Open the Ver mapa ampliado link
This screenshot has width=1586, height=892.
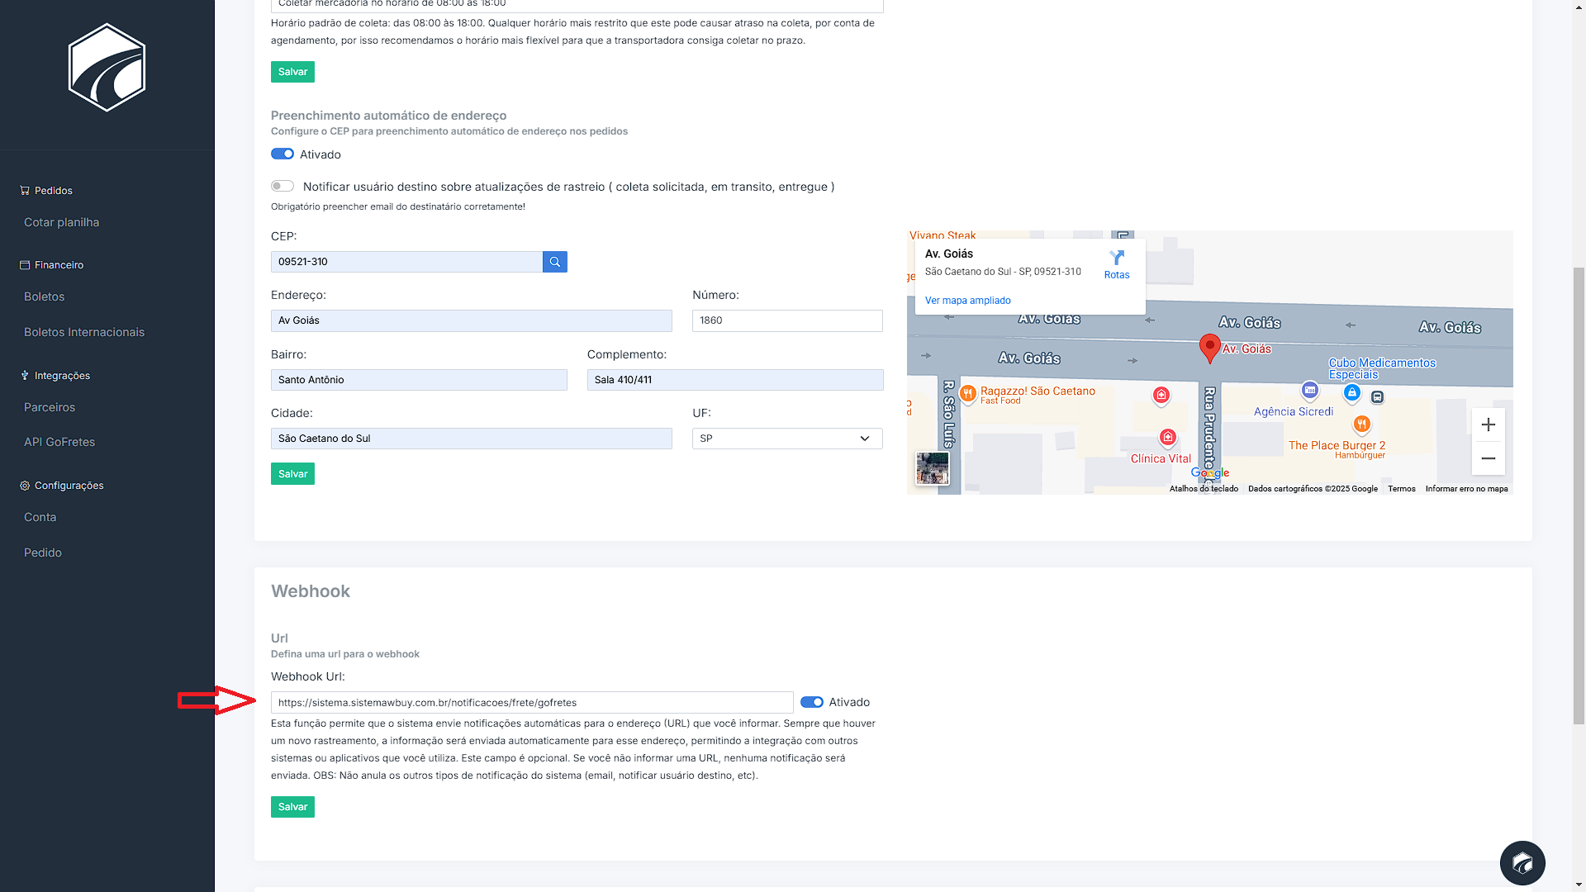click(x=967, y=301)
